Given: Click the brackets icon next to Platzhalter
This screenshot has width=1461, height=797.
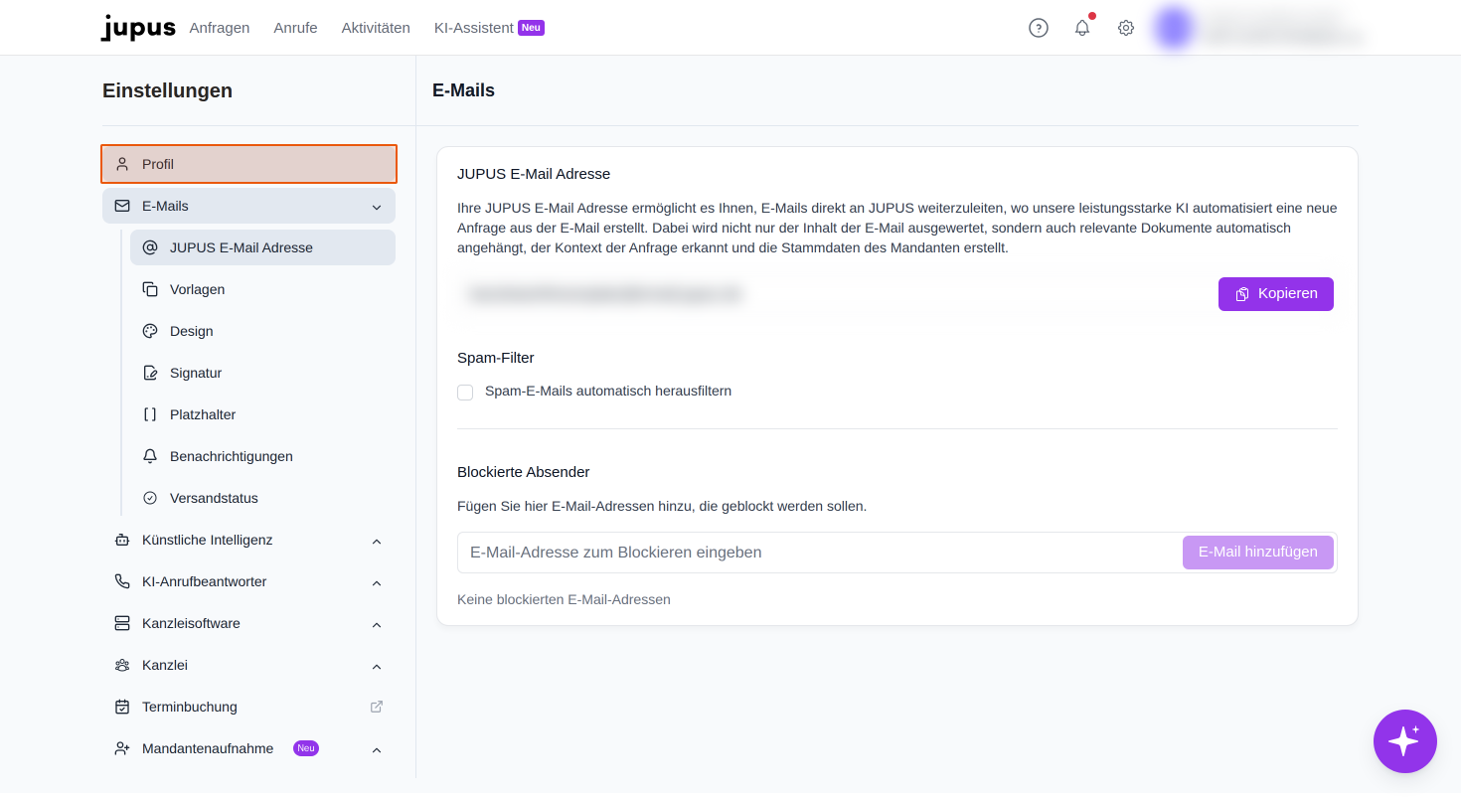Looking at the screenshot, I should click(x=150, y=414).
